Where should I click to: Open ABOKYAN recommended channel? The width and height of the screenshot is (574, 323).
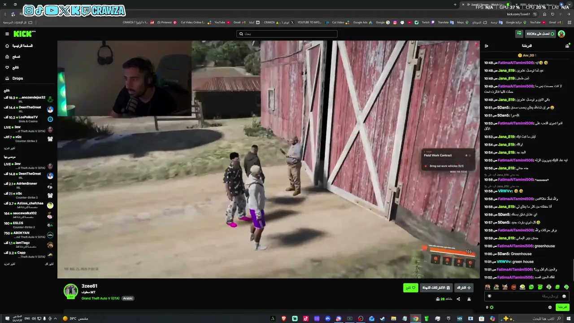(x=29, y=235)
